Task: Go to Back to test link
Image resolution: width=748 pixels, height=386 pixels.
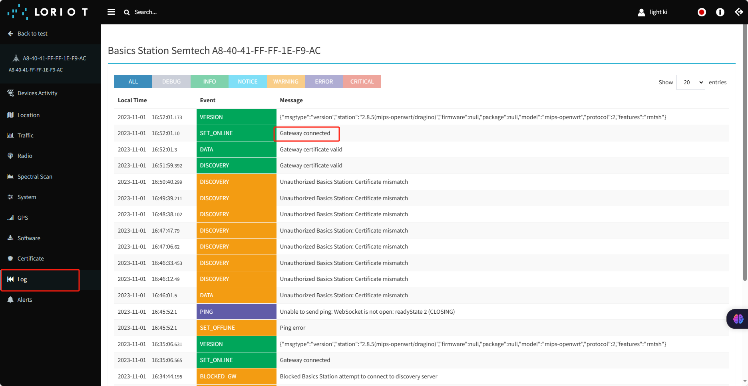Action: (32, 34)
